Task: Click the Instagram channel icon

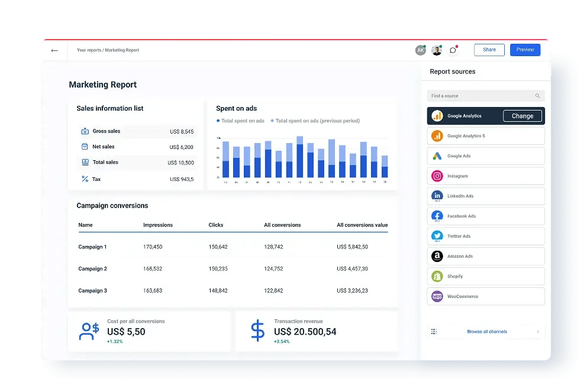Action: (x=437, y=176)
